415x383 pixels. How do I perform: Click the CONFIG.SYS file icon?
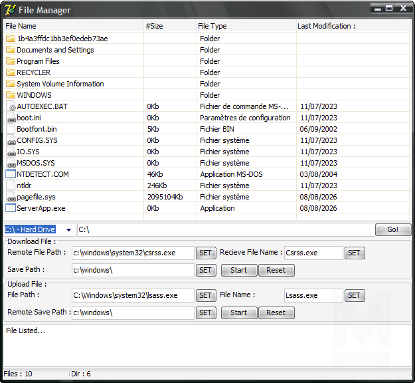11,140
